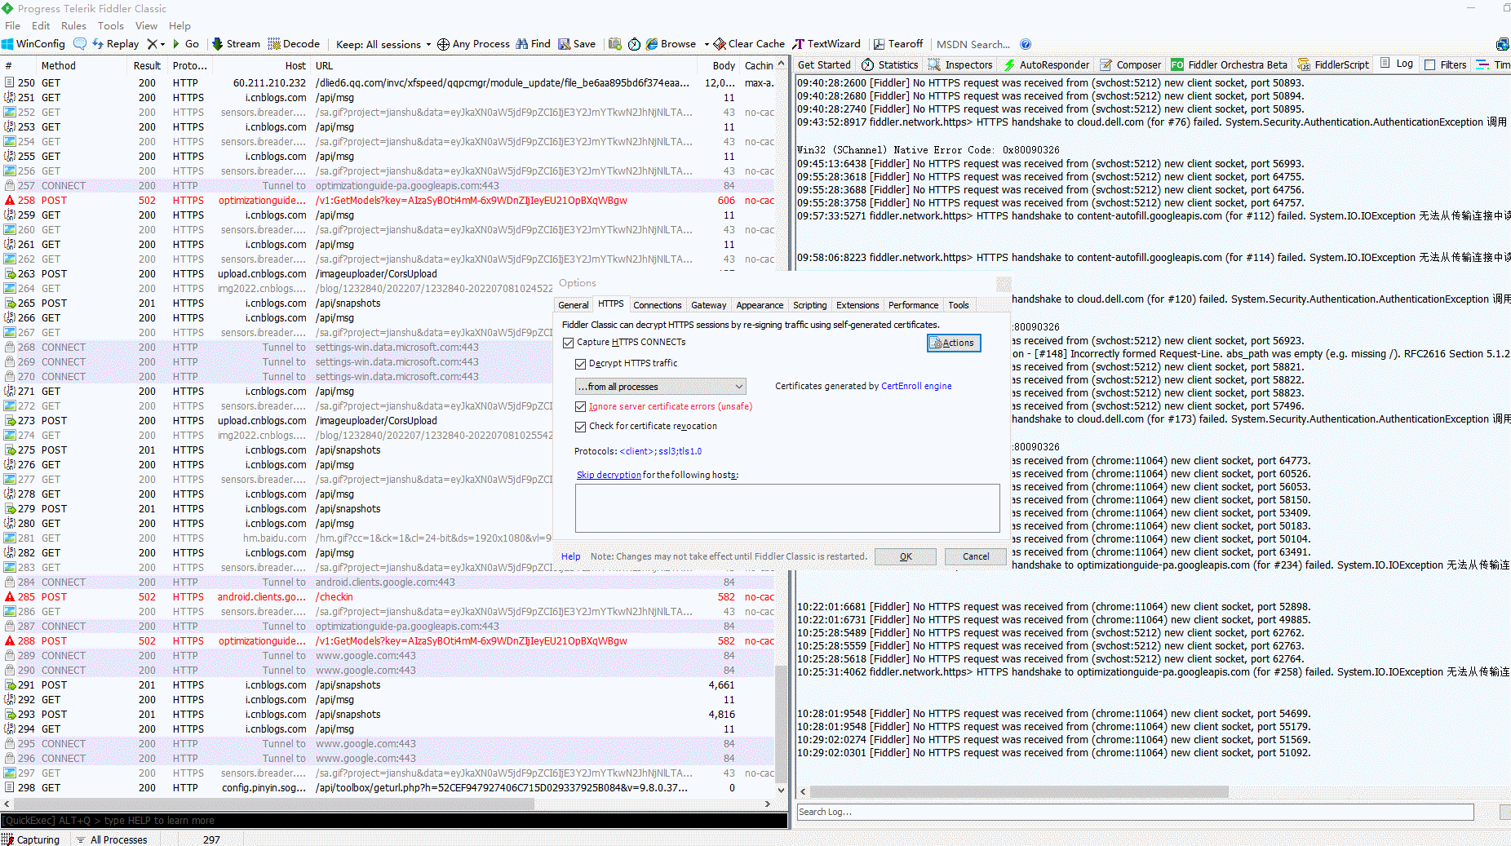Expand the Remove X dropdown arrow
Image resolution: width=1511 pixels, height=846 pixels.
tap(162, 44)
